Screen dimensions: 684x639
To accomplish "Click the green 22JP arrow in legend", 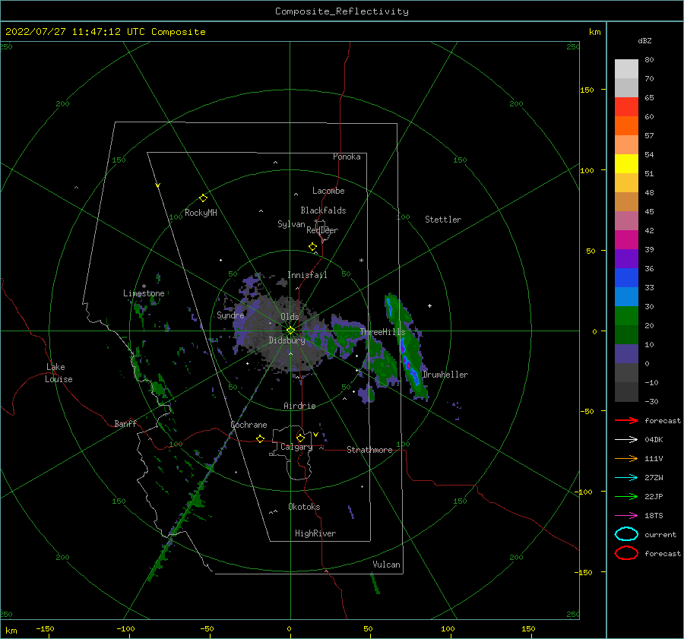I will (626, 496).
